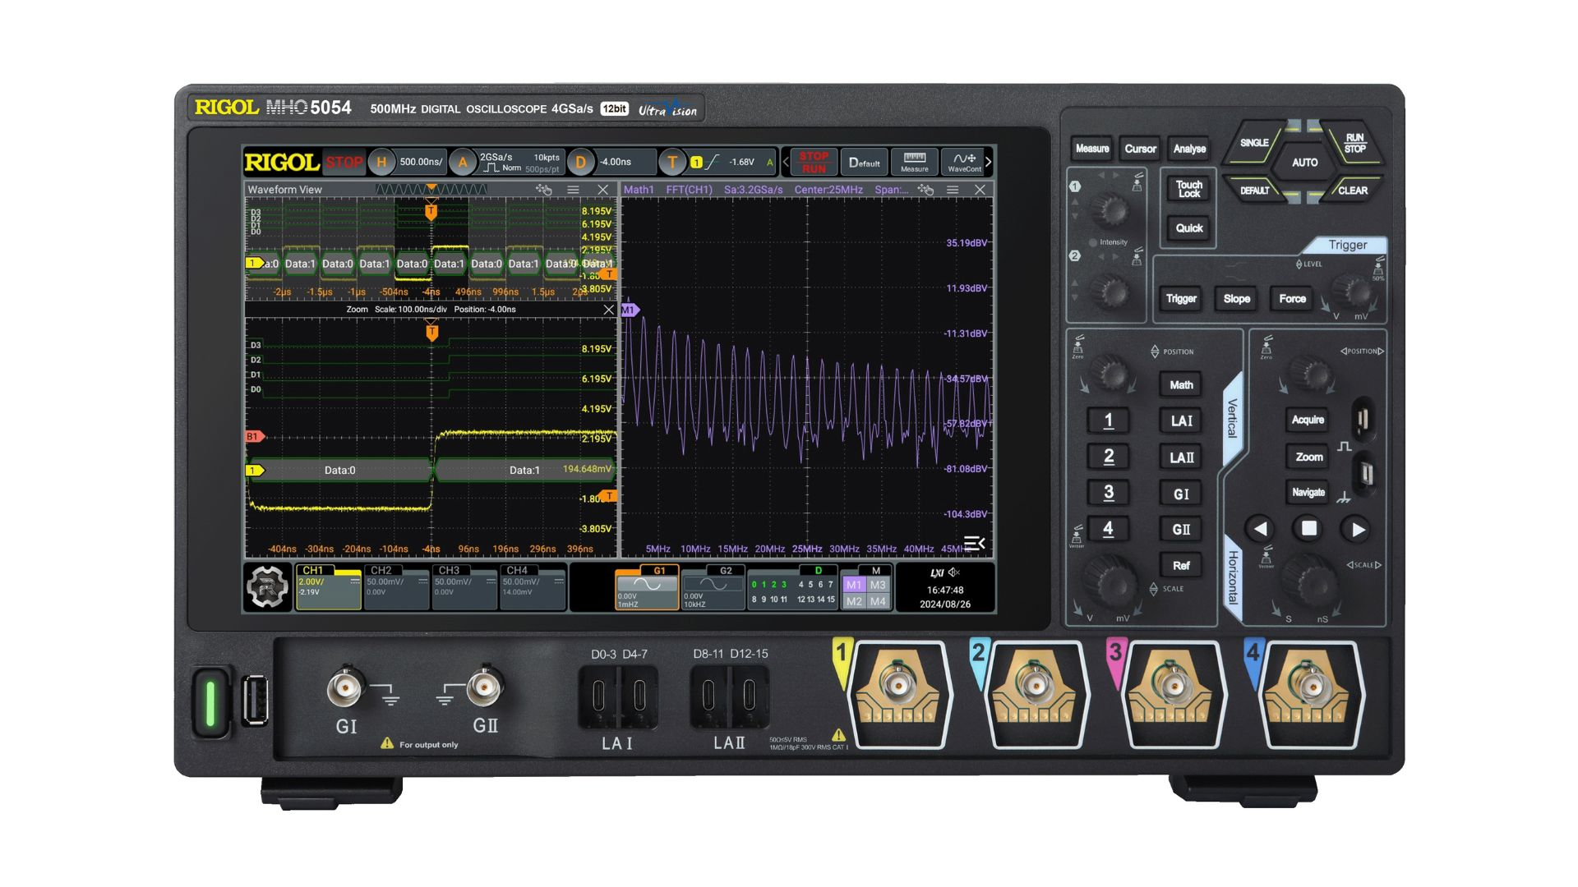Toggle the CH2 channel label

pyautogui.click(x=381, y=570)
